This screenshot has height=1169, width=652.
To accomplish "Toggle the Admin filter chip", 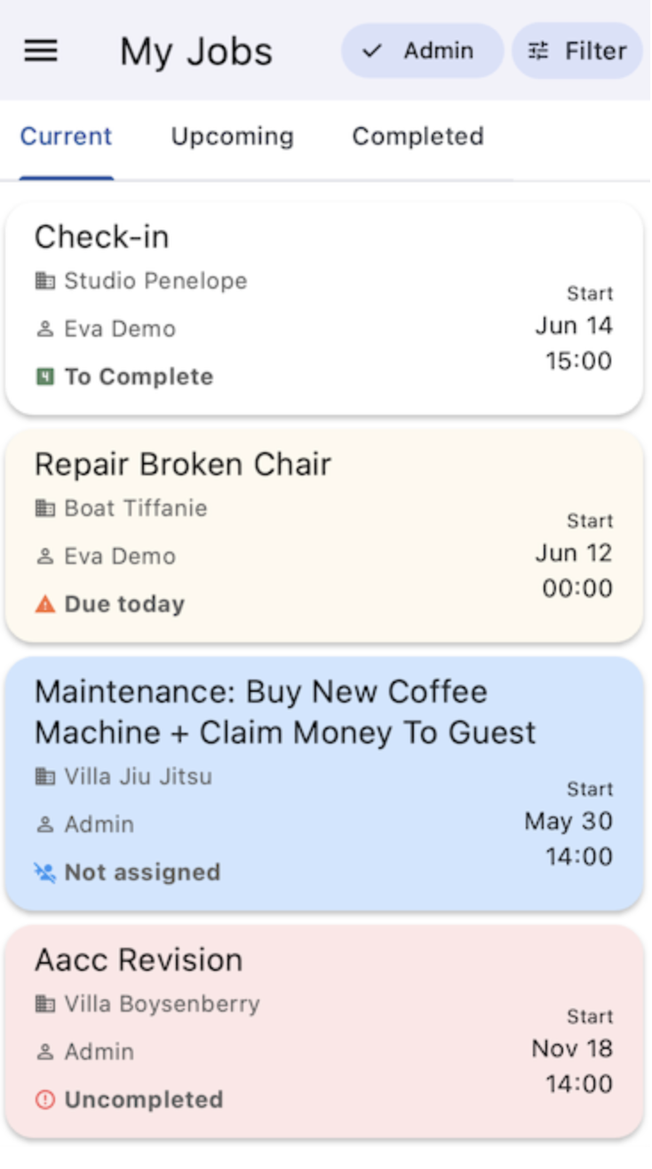I will (x=422, y=51).
